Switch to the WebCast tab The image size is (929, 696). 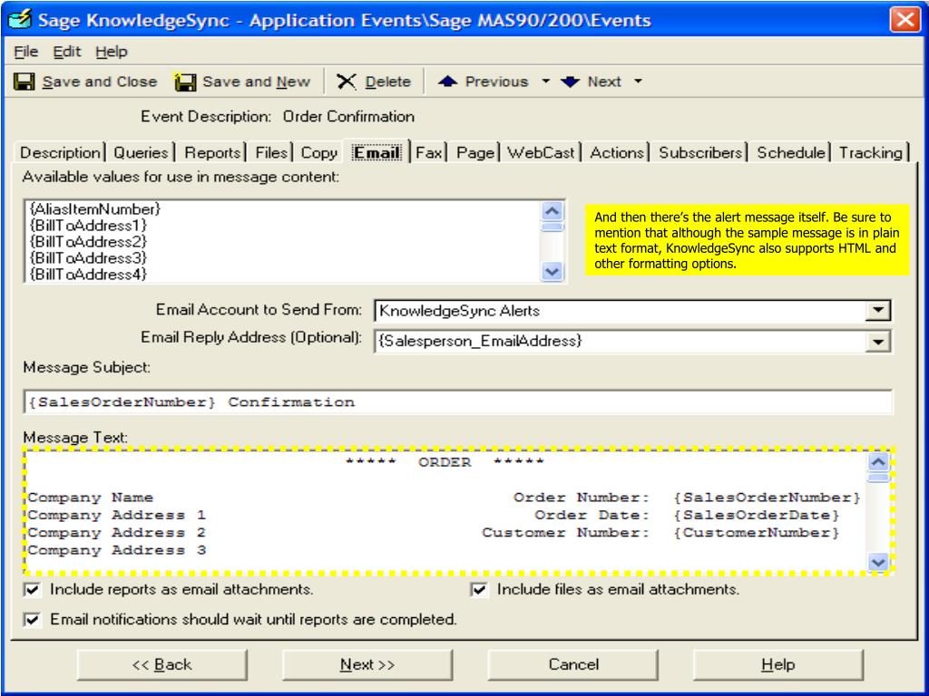[x=541, y=152]
